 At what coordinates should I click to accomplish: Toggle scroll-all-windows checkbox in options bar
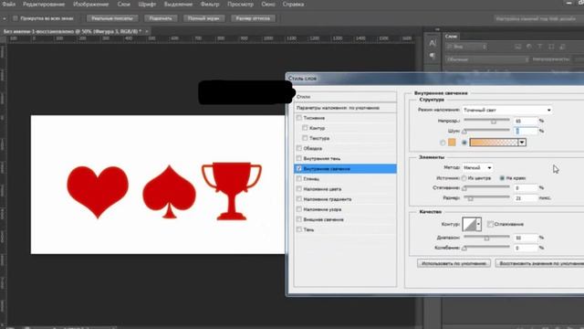[16, 18]
